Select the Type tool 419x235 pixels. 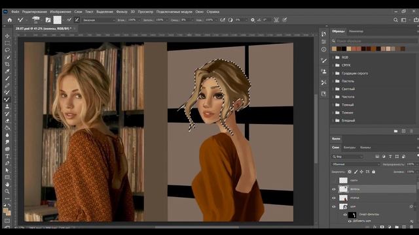click(x=7, y=156)
